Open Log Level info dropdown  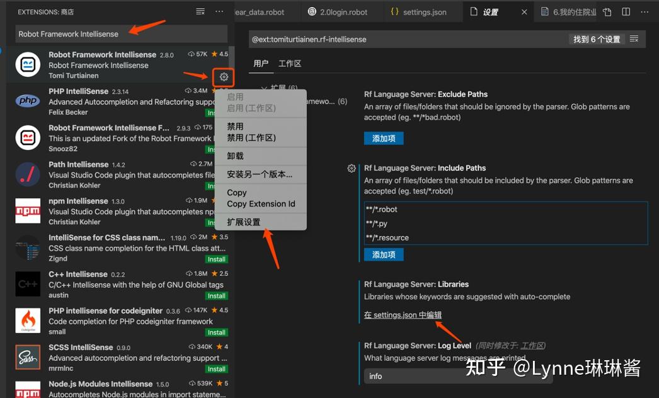pyautogui.click(x=458, y=376)
